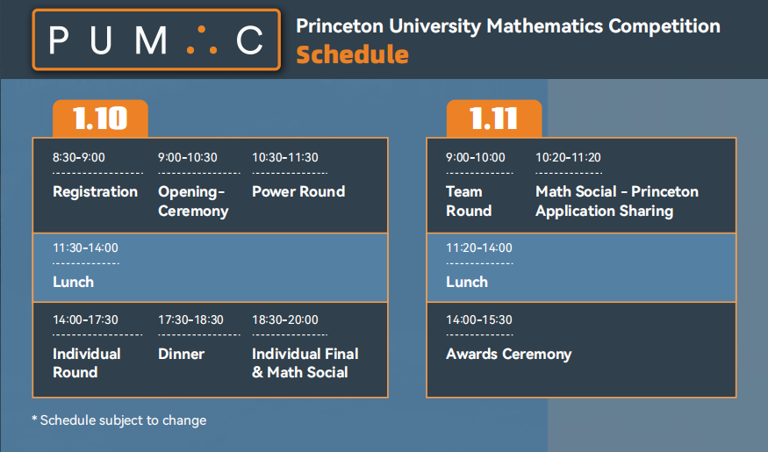Screen dimensions: 768x452
Task: Select the Individual Round event
Action: (86, 362)
